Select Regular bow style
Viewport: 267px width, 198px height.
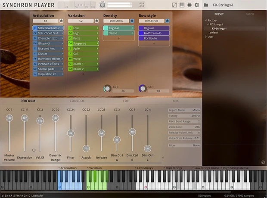154,28
